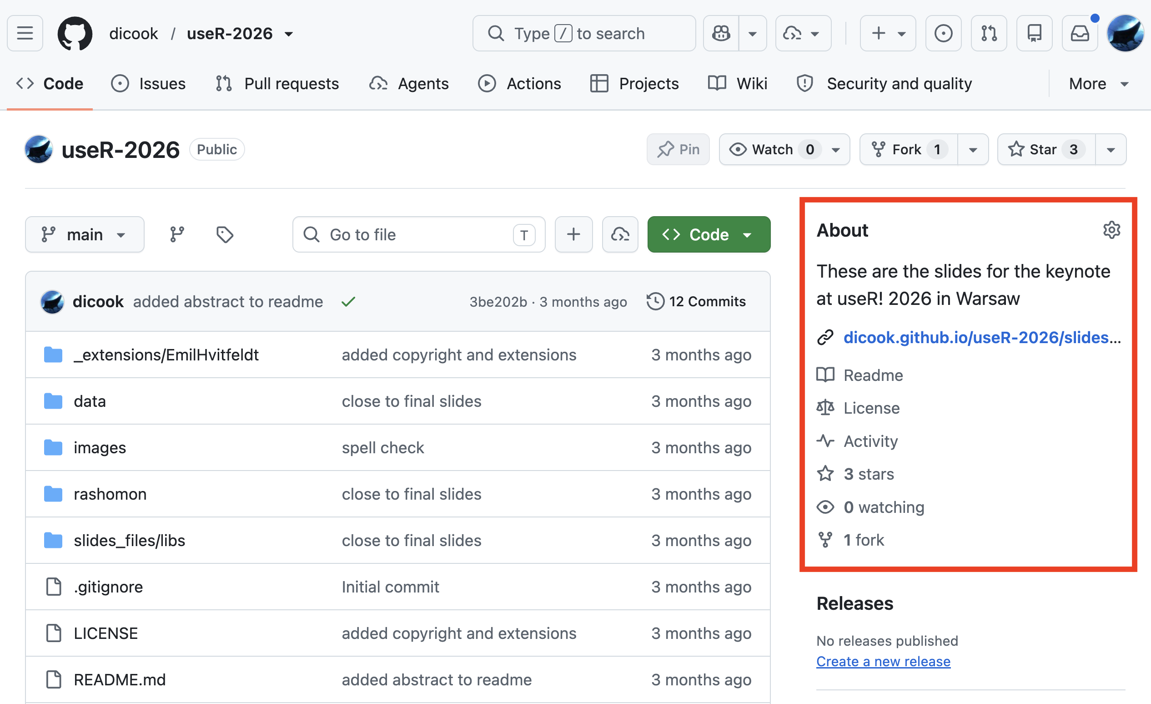Focus the Type / to search box
This screenshot has height=704, width=1151.
tap(584, 33)
